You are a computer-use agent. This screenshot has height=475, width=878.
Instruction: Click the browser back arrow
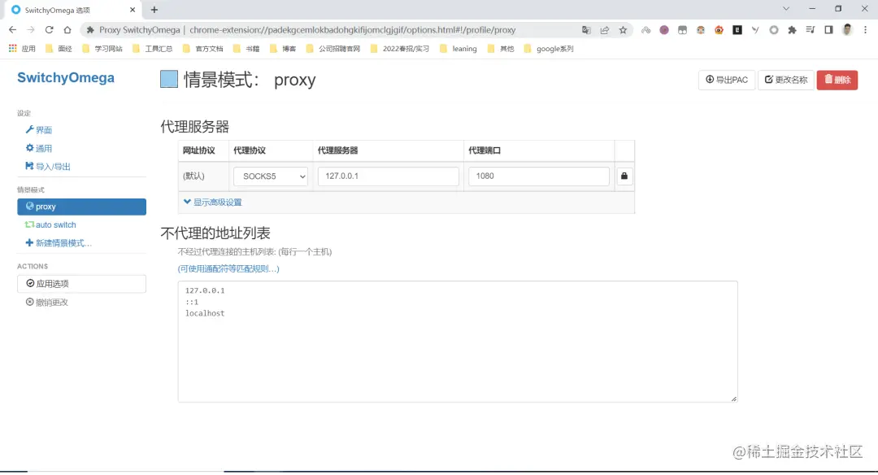(x=13, y=29)
